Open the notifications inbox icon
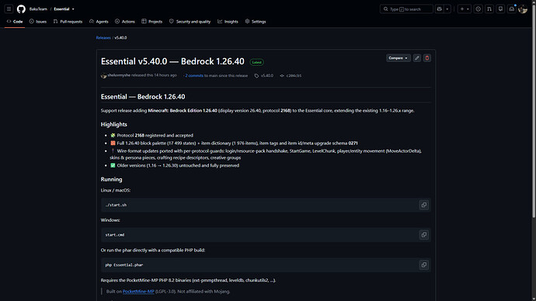The width and height of the screenshot is (536, 301). coord(512,9)
